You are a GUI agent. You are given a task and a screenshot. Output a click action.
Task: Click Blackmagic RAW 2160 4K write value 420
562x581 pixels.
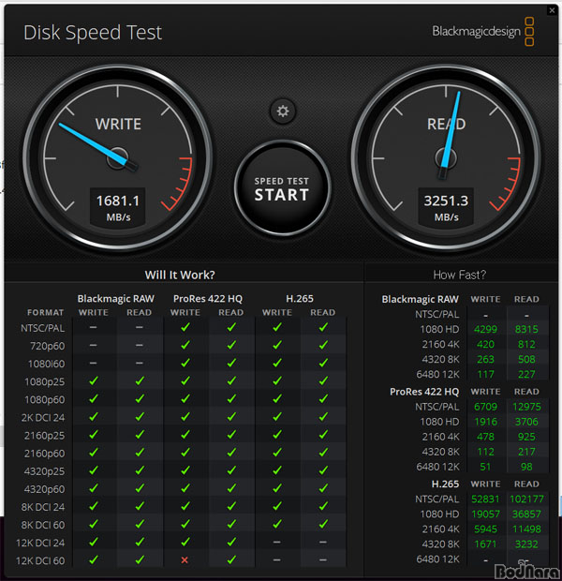pyautogui.click(x=485, y=344)
